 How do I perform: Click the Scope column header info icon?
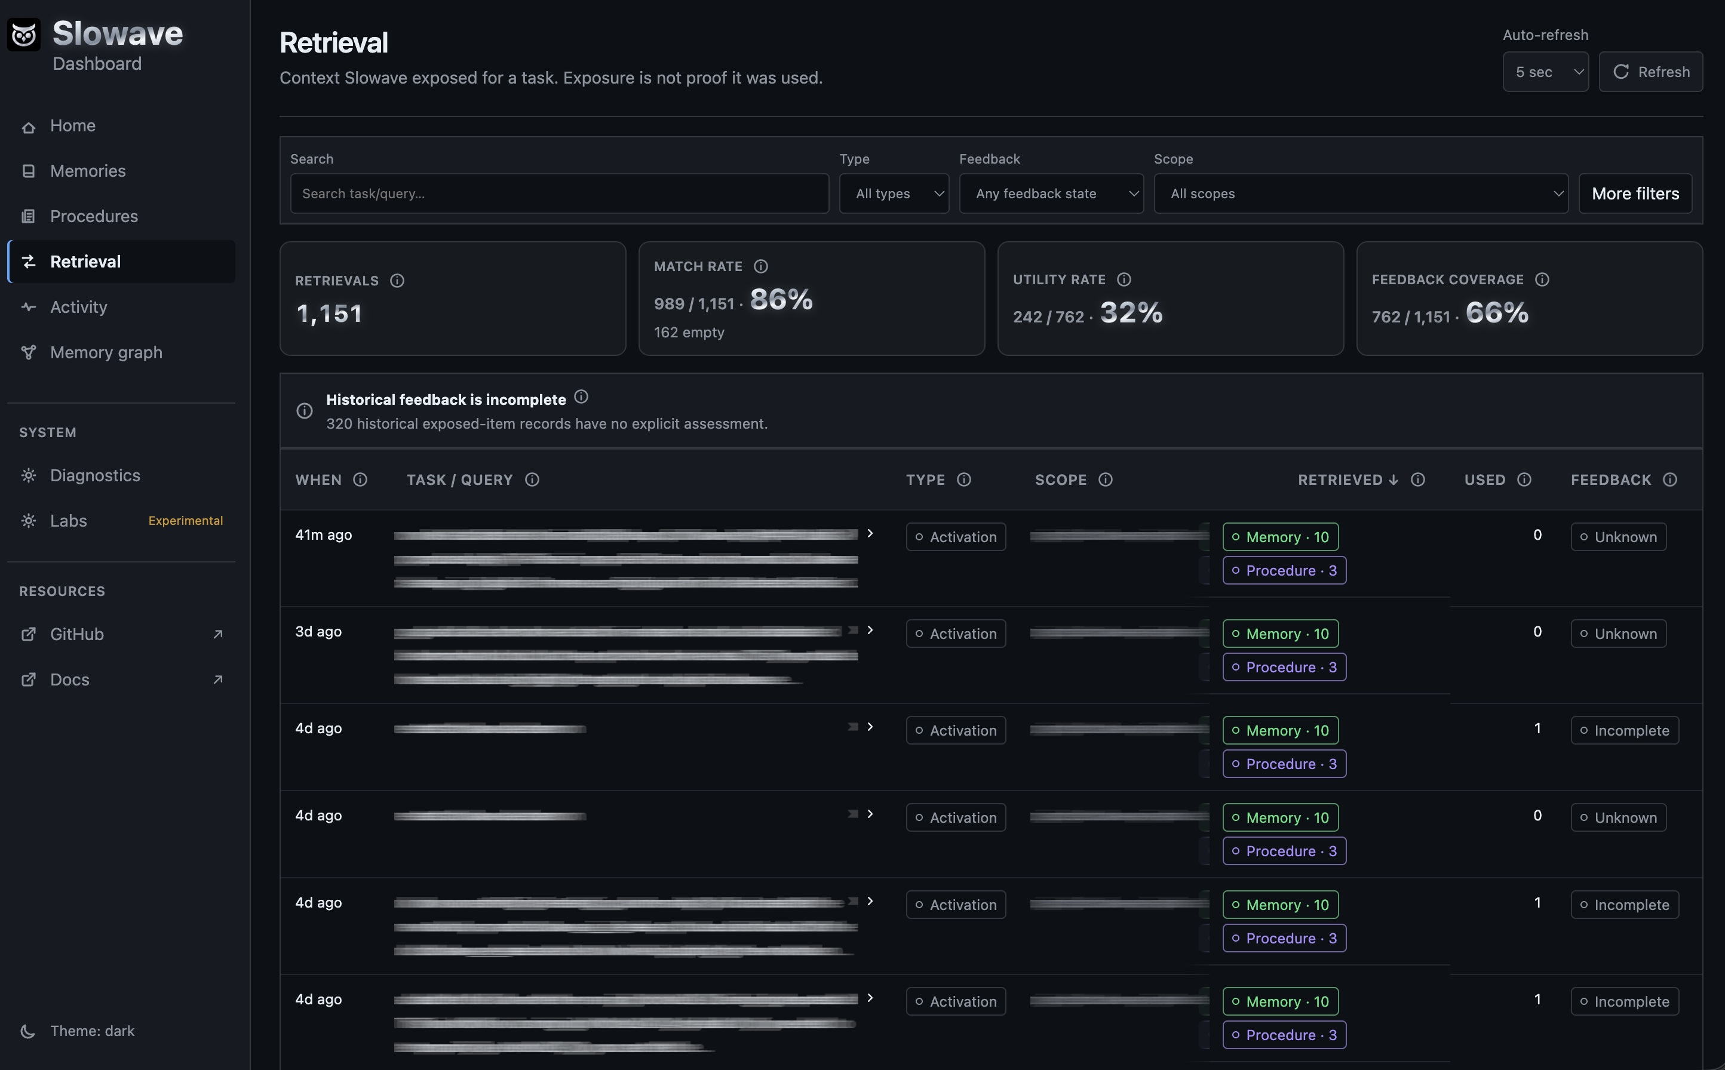1106,479
